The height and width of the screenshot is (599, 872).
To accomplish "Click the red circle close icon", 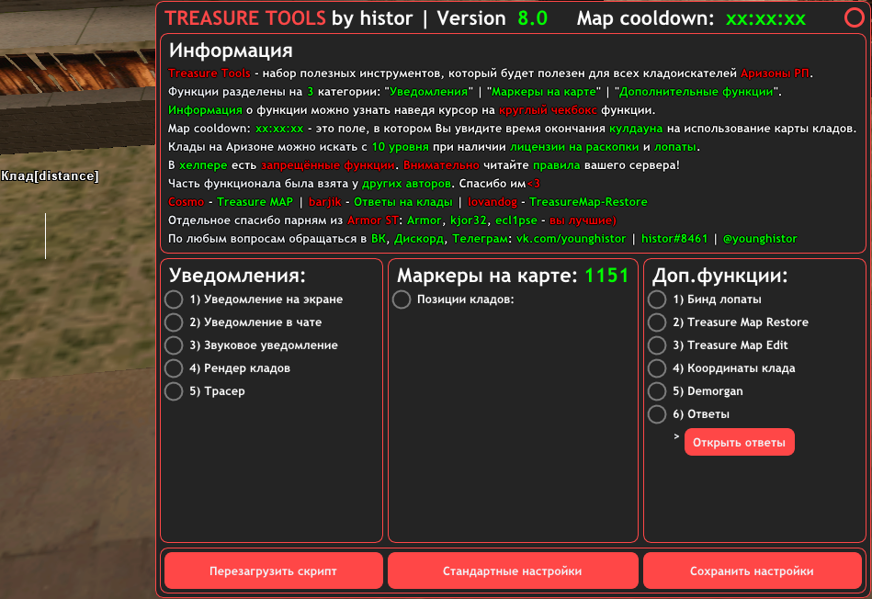I will tap(853, 17).
